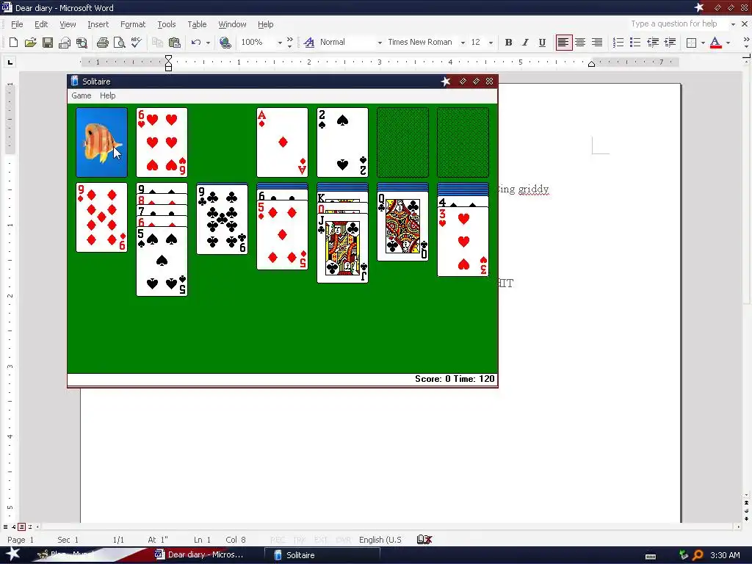752x564 pixels.
Task: Expand the Style dropdown showing Normal
Action: pyautogui.click(x=380, y=43)
